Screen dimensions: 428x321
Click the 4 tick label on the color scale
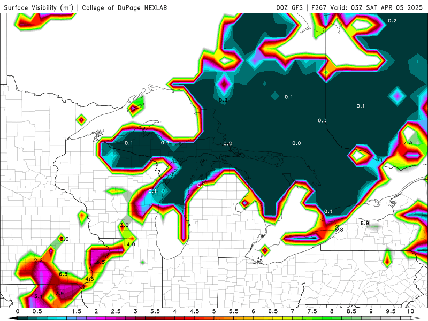175,311
